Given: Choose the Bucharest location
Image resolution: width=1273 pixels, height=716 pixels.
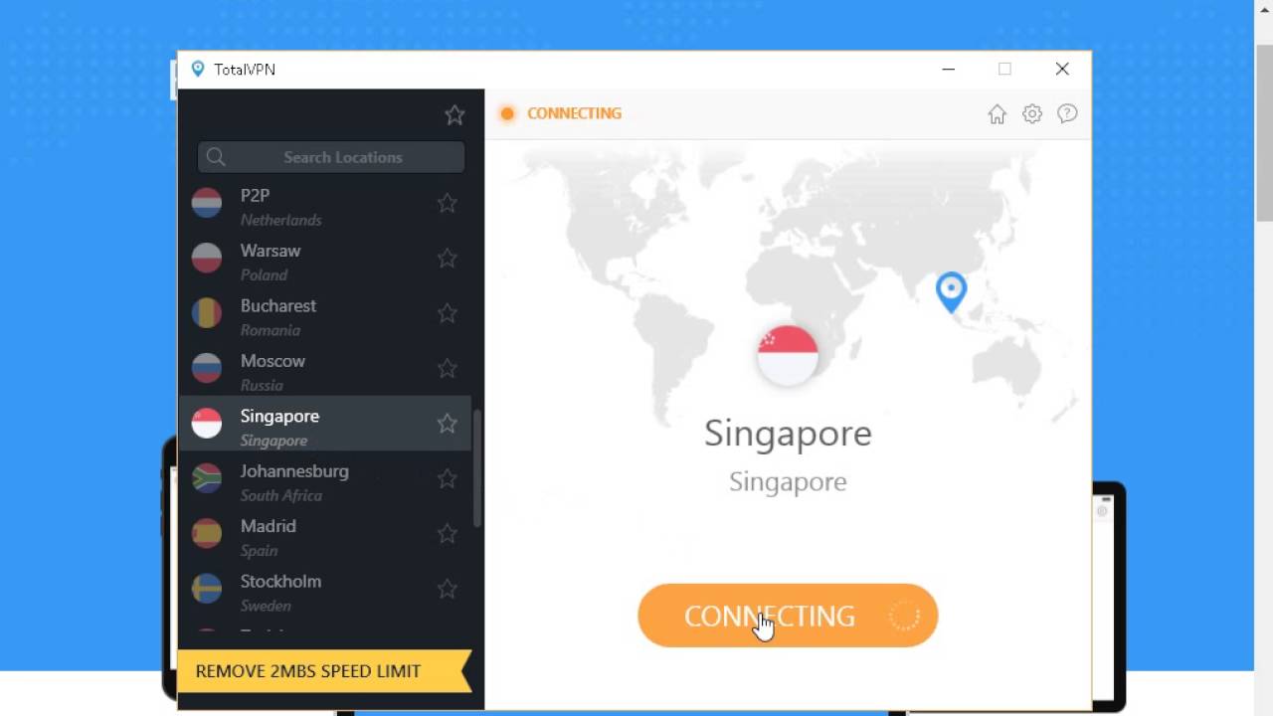Looking at the screenshot, I should coord(324,313).
